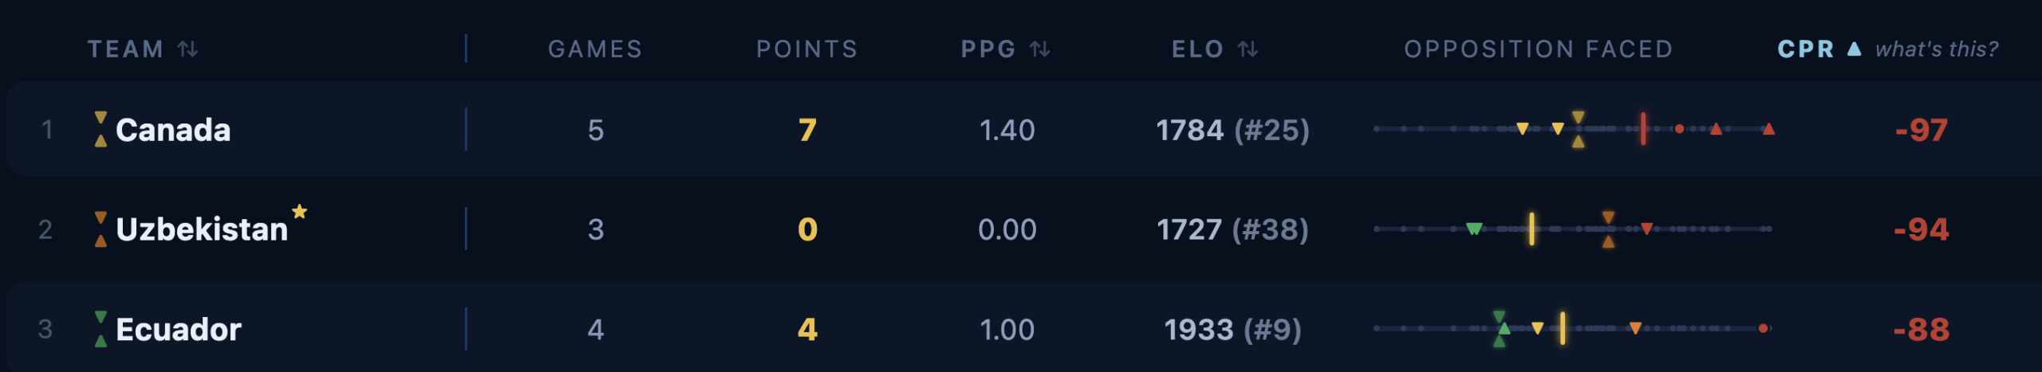Sort by PPG using arrow icon
The image size is (2042, 372).
(1039, 49)
